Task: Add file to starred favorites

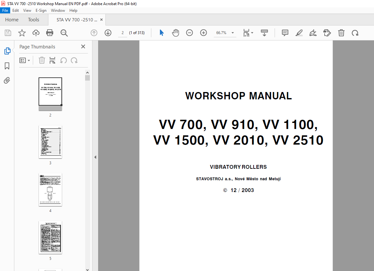Action: (x=22, y=33)
